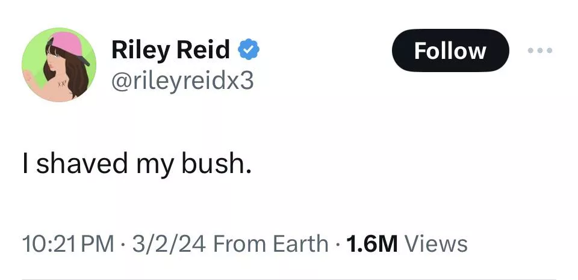Click the first name Riley in the header
The height and width of the screenshot is (280, 578).
click(x=140, y=50)
